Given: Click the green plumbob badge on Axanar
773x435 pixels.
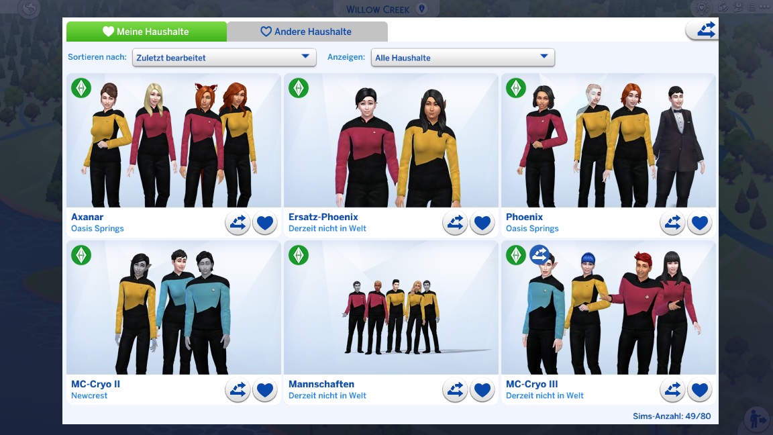Looking at the screenshot, I should pyautogui.click(x=81, y=88).
